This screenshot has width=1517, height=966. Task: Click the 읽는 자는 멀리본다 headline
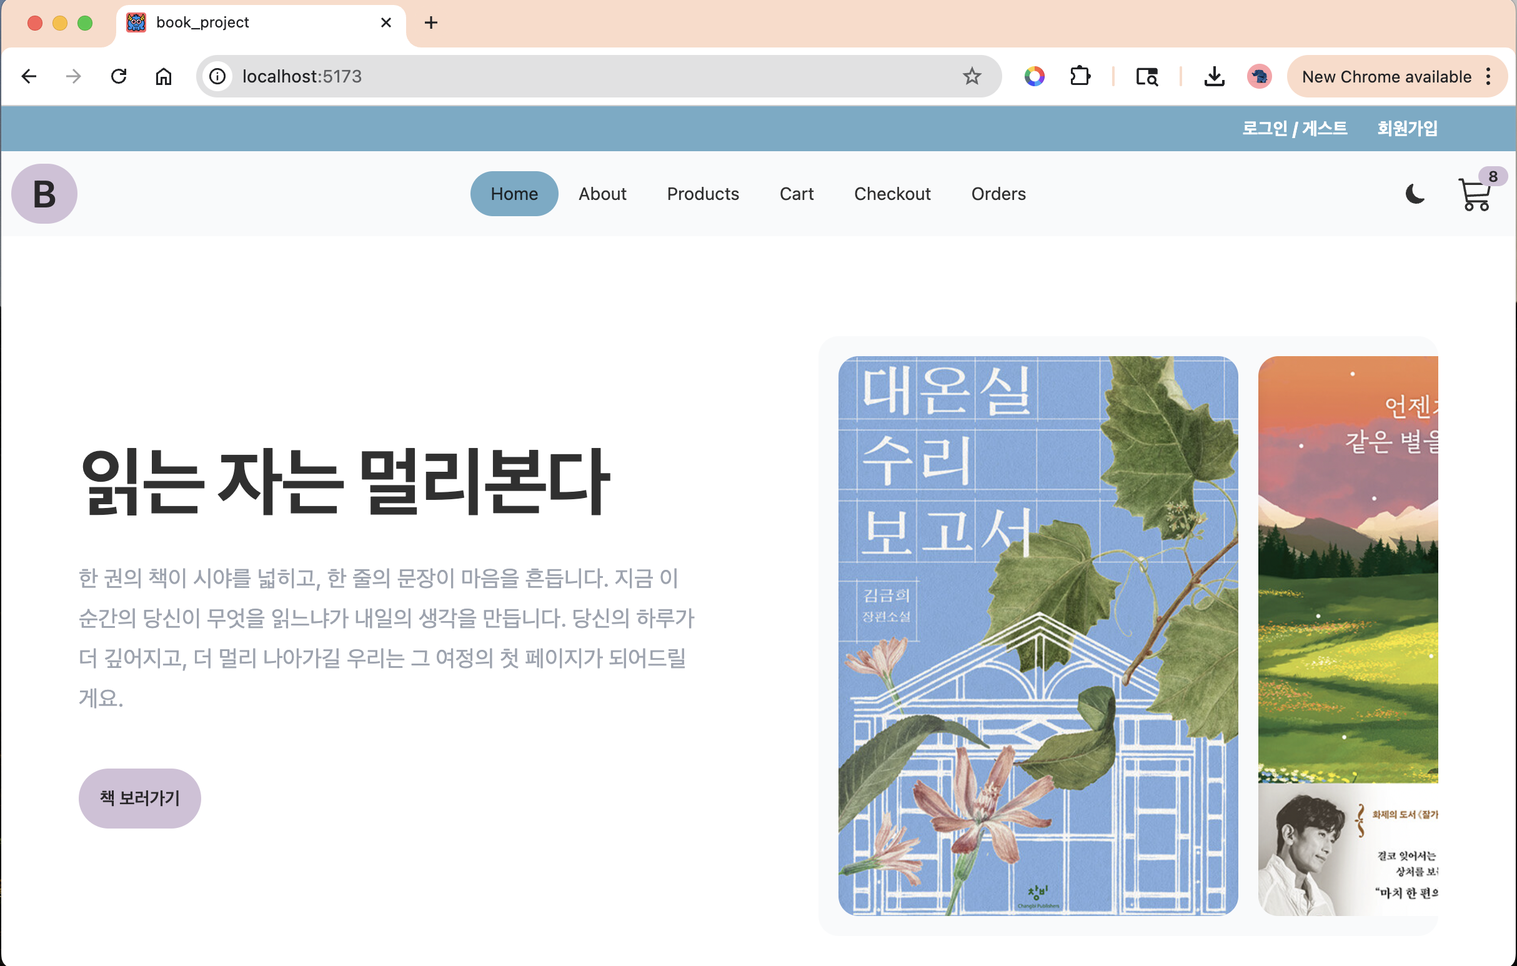(346, 482)
